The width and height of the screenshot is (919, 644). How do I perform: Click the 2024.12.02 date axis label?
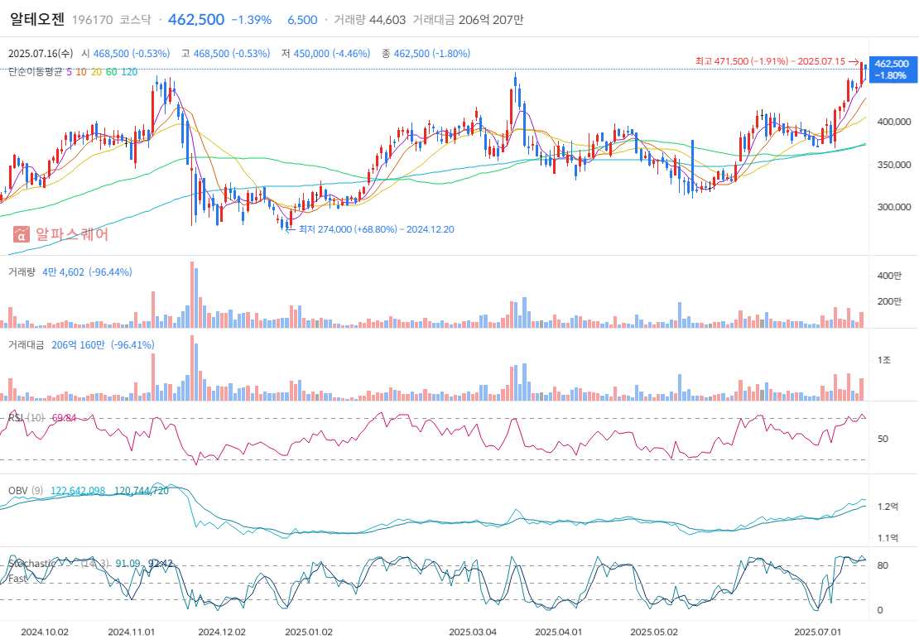(222, 632)
